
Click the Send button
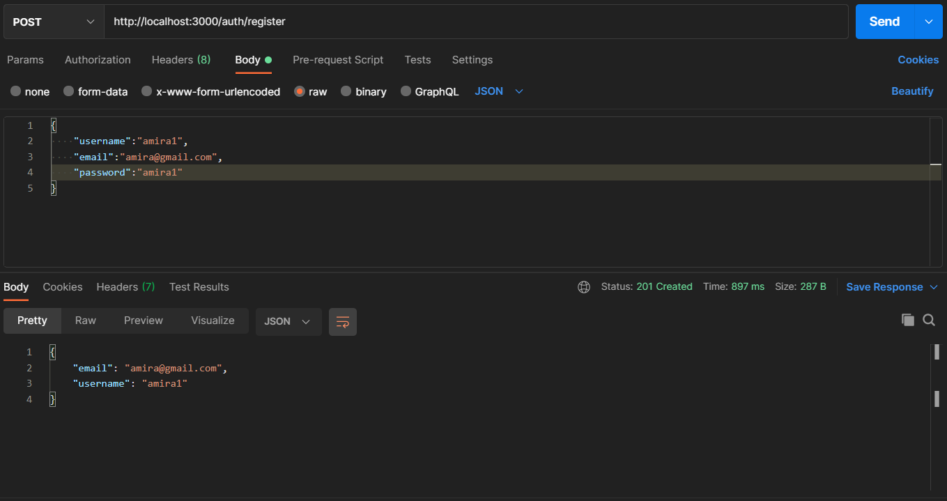point(884,22)
